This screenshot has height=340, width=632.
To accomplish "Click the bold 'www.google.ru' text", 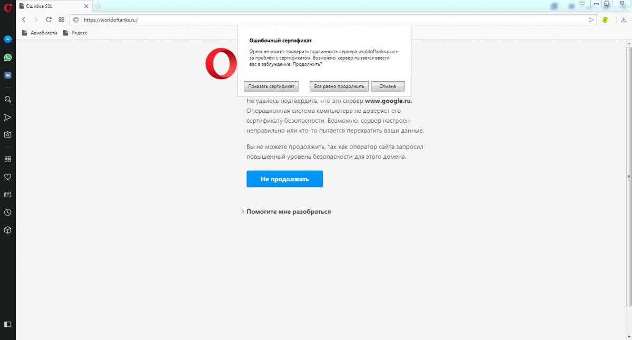I will (388, 101).
